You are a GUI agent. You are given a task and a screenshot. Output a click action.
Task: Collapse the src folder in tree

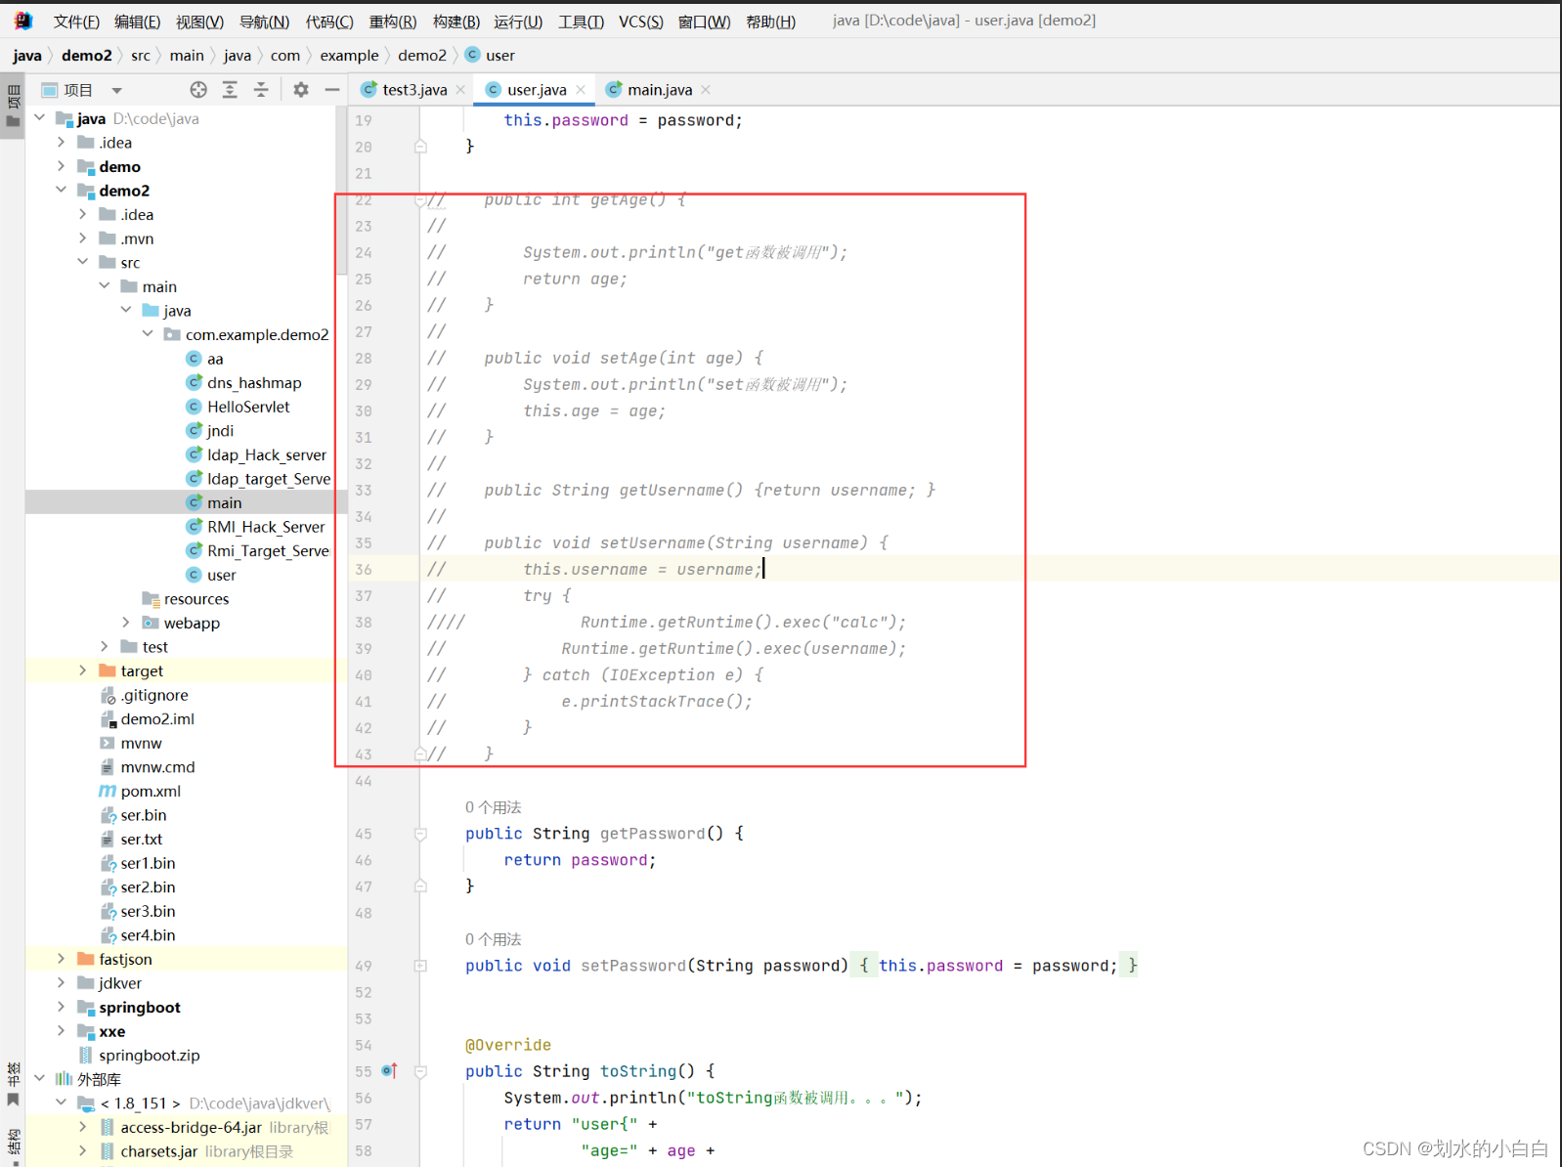pyautogui.click(x=82, y=262)
